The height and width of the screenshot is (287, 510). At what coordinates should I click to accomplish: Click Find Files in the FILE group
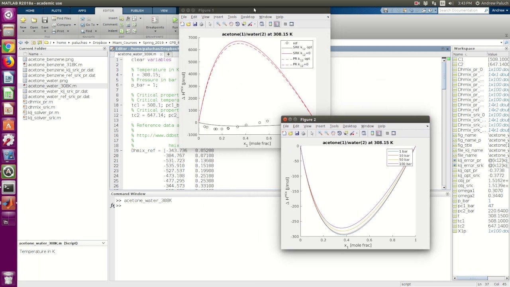point(61,18)
